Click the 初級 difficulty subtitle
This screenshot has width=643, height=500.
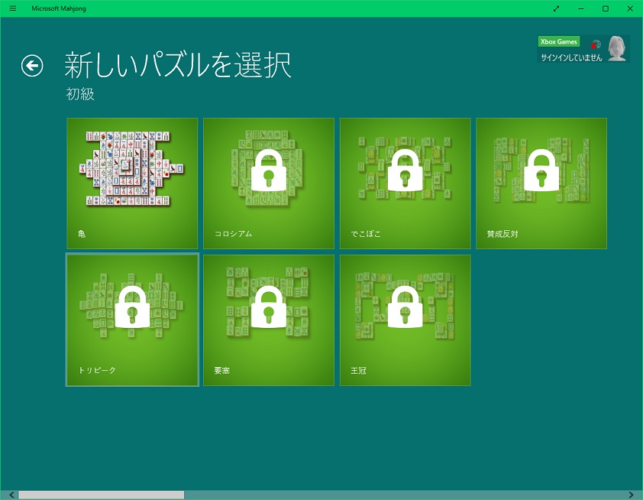[x=80, y=94]
